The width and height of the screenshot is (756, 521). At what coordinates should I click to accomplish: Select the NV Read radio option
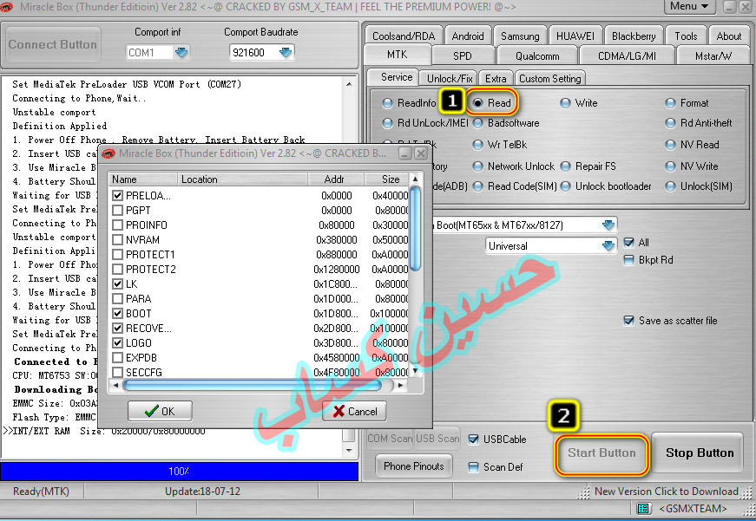[670, 145]
